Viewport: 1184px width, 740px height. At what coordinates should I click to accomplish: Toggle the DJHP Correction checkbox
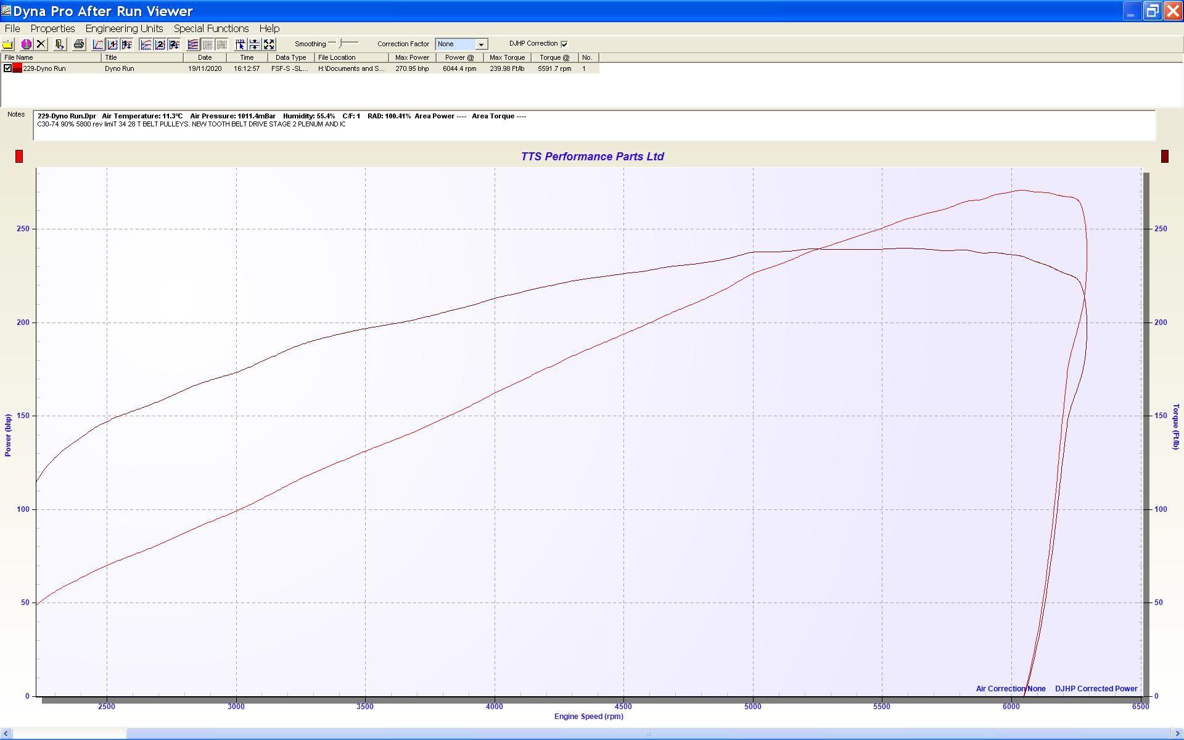tap(564, 44)
